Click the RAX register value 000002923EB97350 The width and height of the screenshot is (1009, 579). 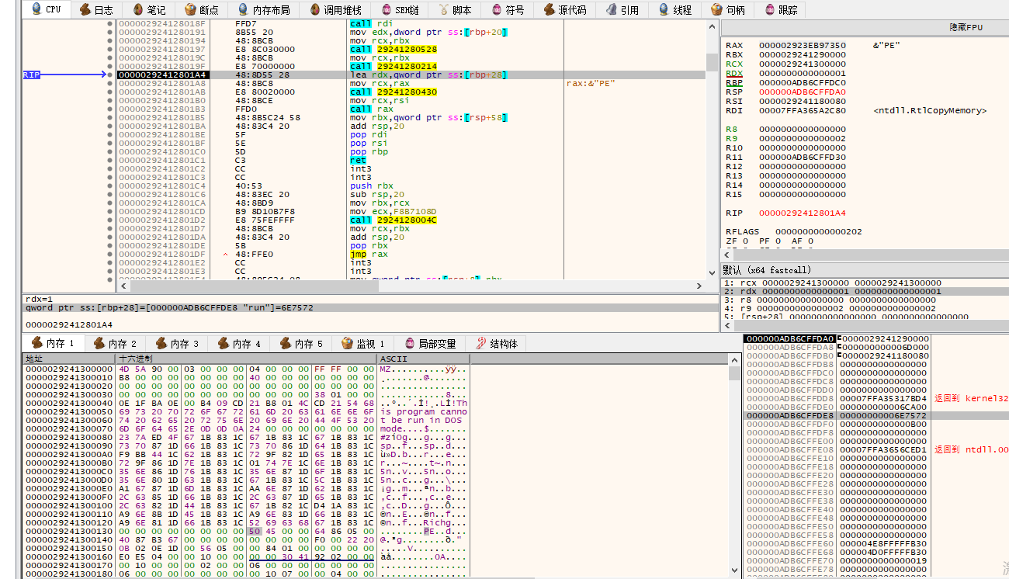[803, 46]
